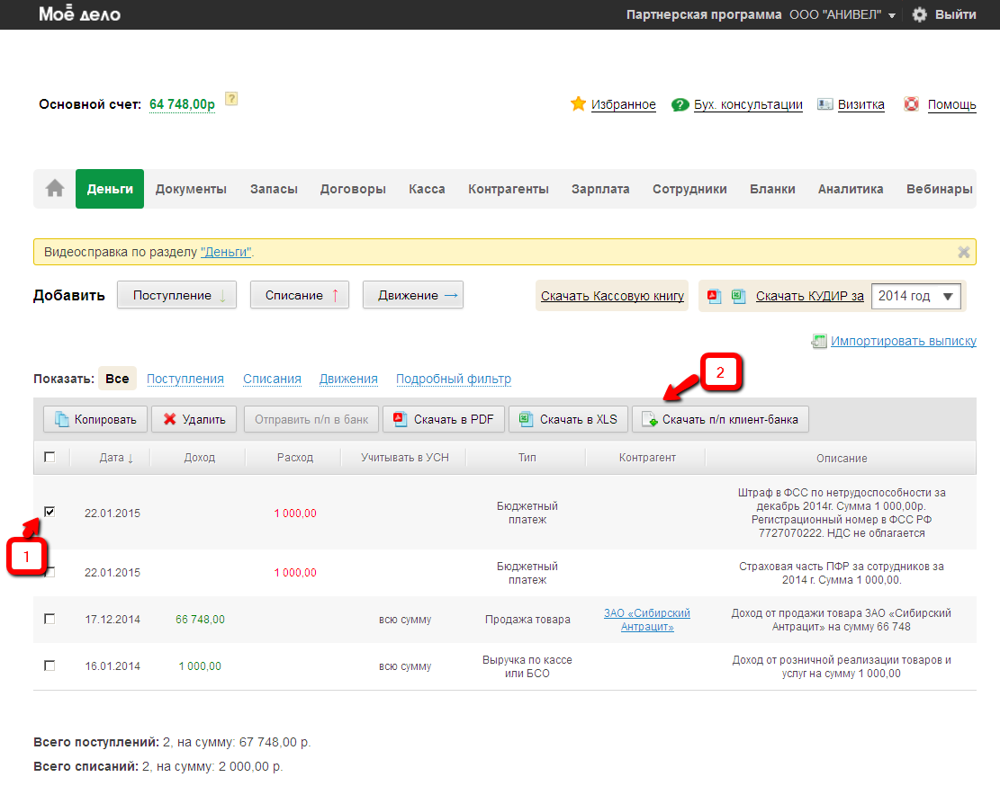The image size is (1000, 795).
Task: Add a Движение operation
Action: tap(413, 295)
